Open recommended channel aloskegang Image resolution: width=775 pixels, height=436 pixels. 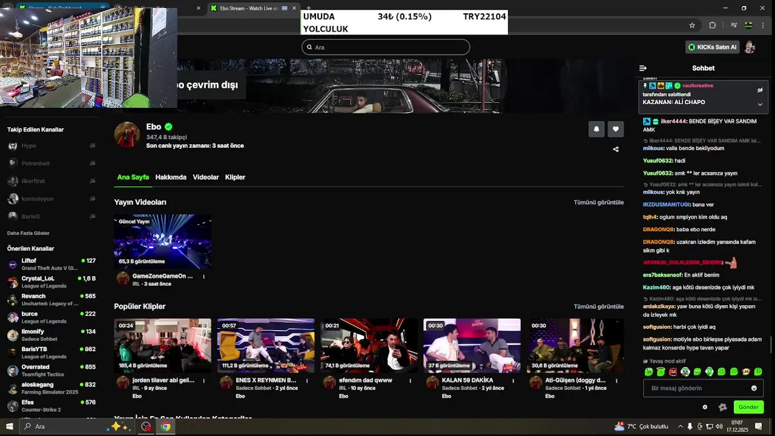[51, 388]
